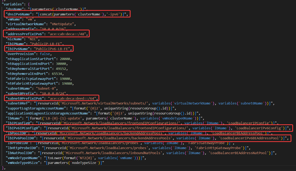Select the 30000 port value
296x171 pixels.
[x=61, y=64]
